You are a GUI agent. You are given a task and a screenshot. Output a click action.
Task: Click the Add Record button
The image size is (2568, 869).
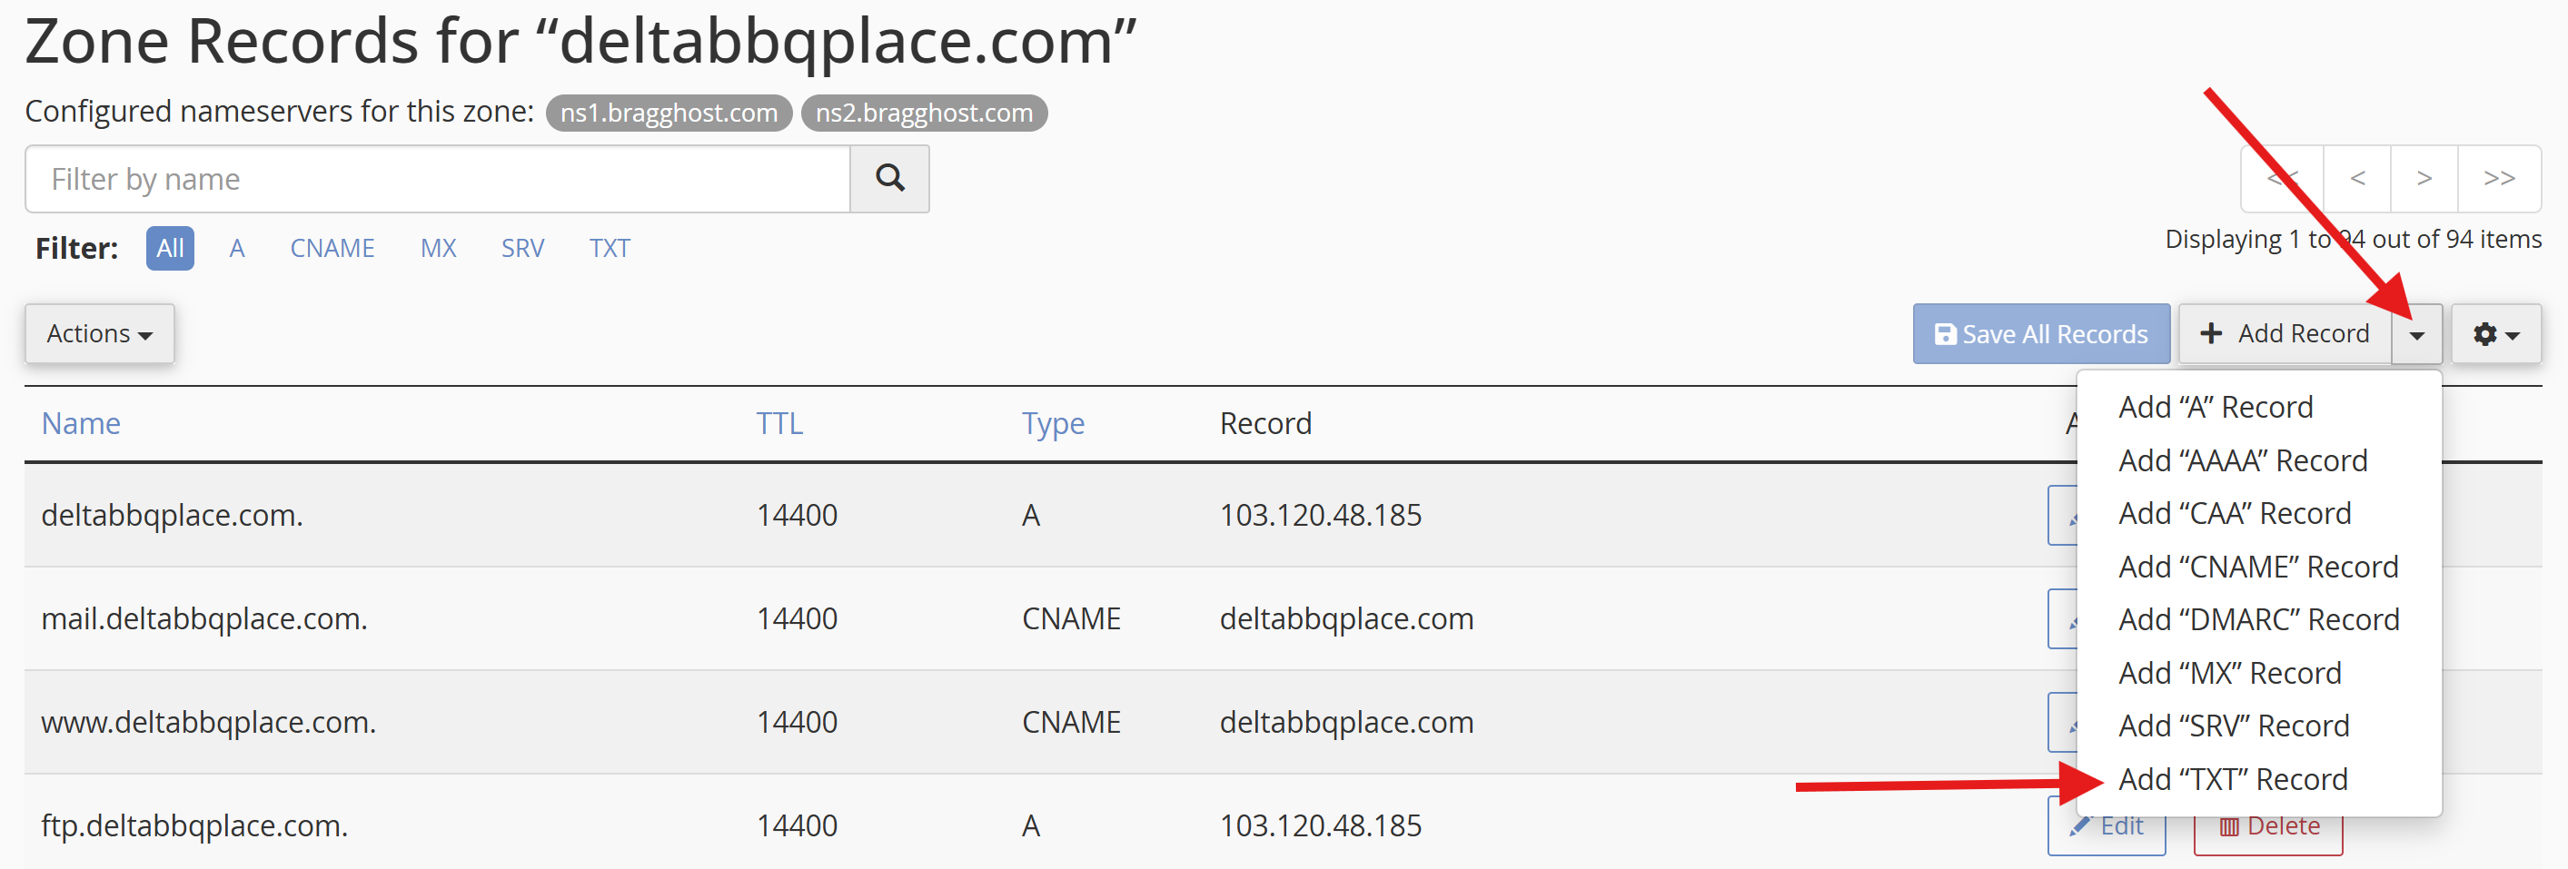click(2284, 334)
